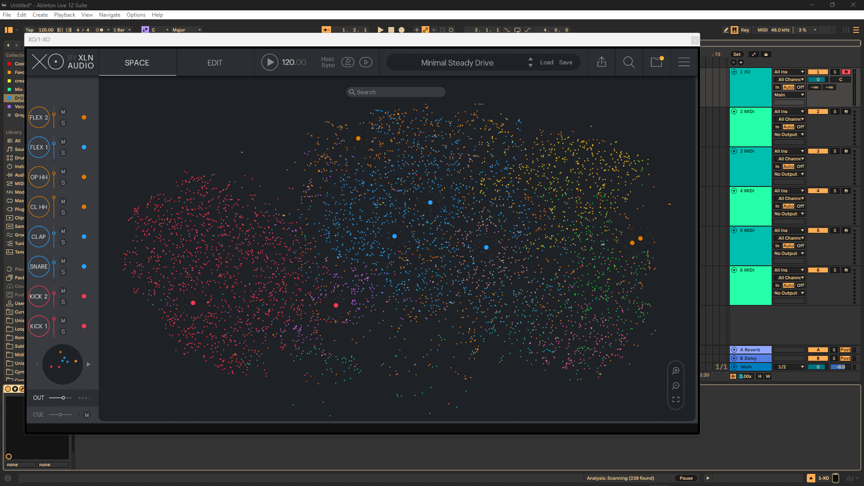
Task: Open the XO hamburger menu
Action: [x=684, y=62]
